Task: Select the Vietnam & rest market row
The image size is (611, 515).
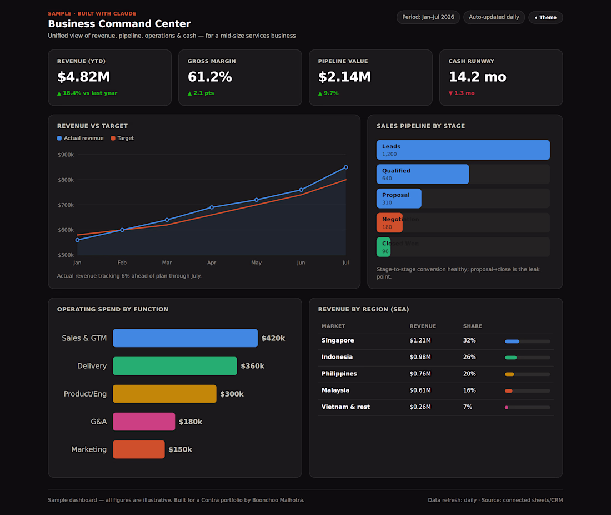Action: 435,407
